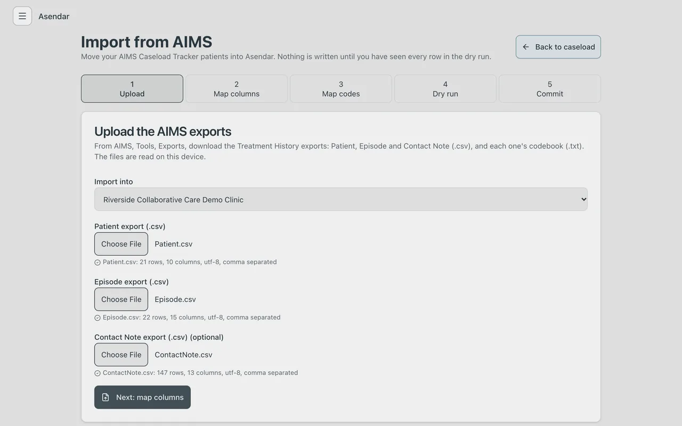Click the Patient.csv 21 rows summary text
This screenshot has width=682, height=426.
click(x=190, y=262)
